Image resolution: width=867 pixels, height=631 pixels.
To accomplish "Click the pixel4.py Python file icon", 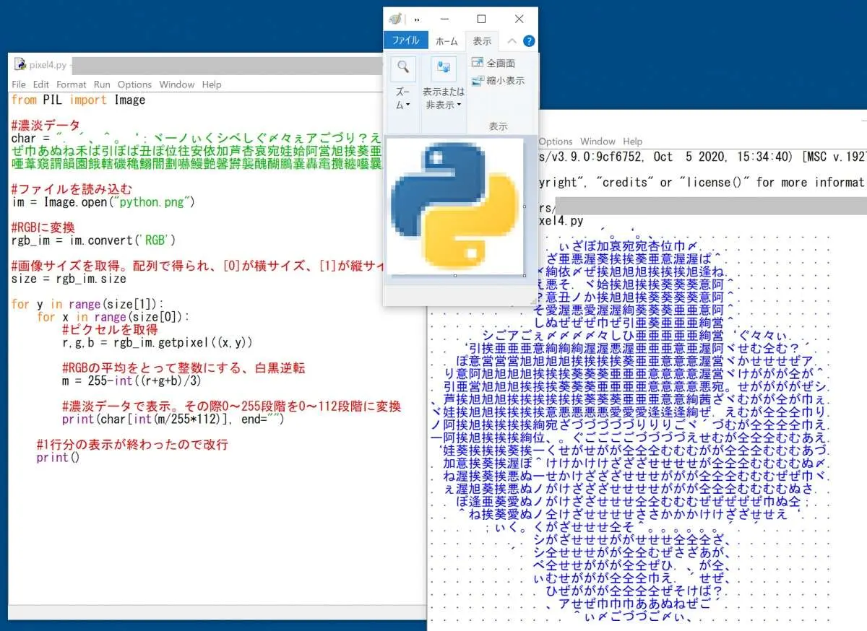I will tap(20, 64).
